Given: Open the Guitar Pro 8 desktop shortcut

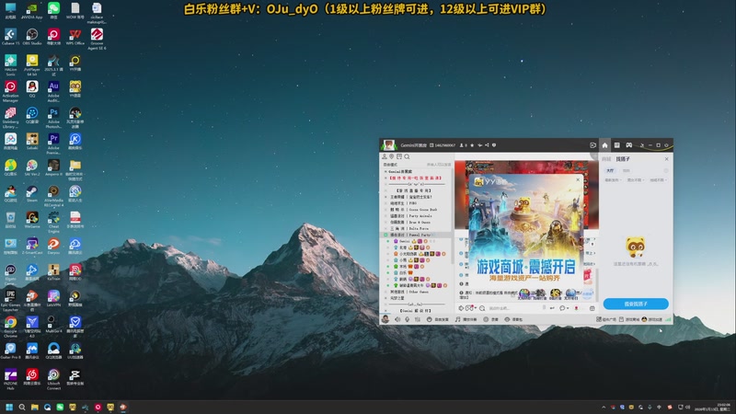Looking at the screenshot, I should [10, 351].
